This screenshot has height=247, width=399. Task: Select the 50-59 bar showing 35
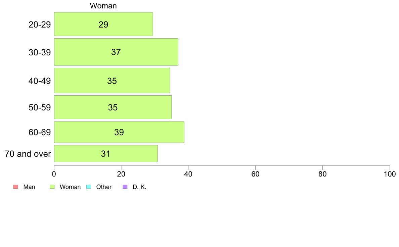pos(113,107)
